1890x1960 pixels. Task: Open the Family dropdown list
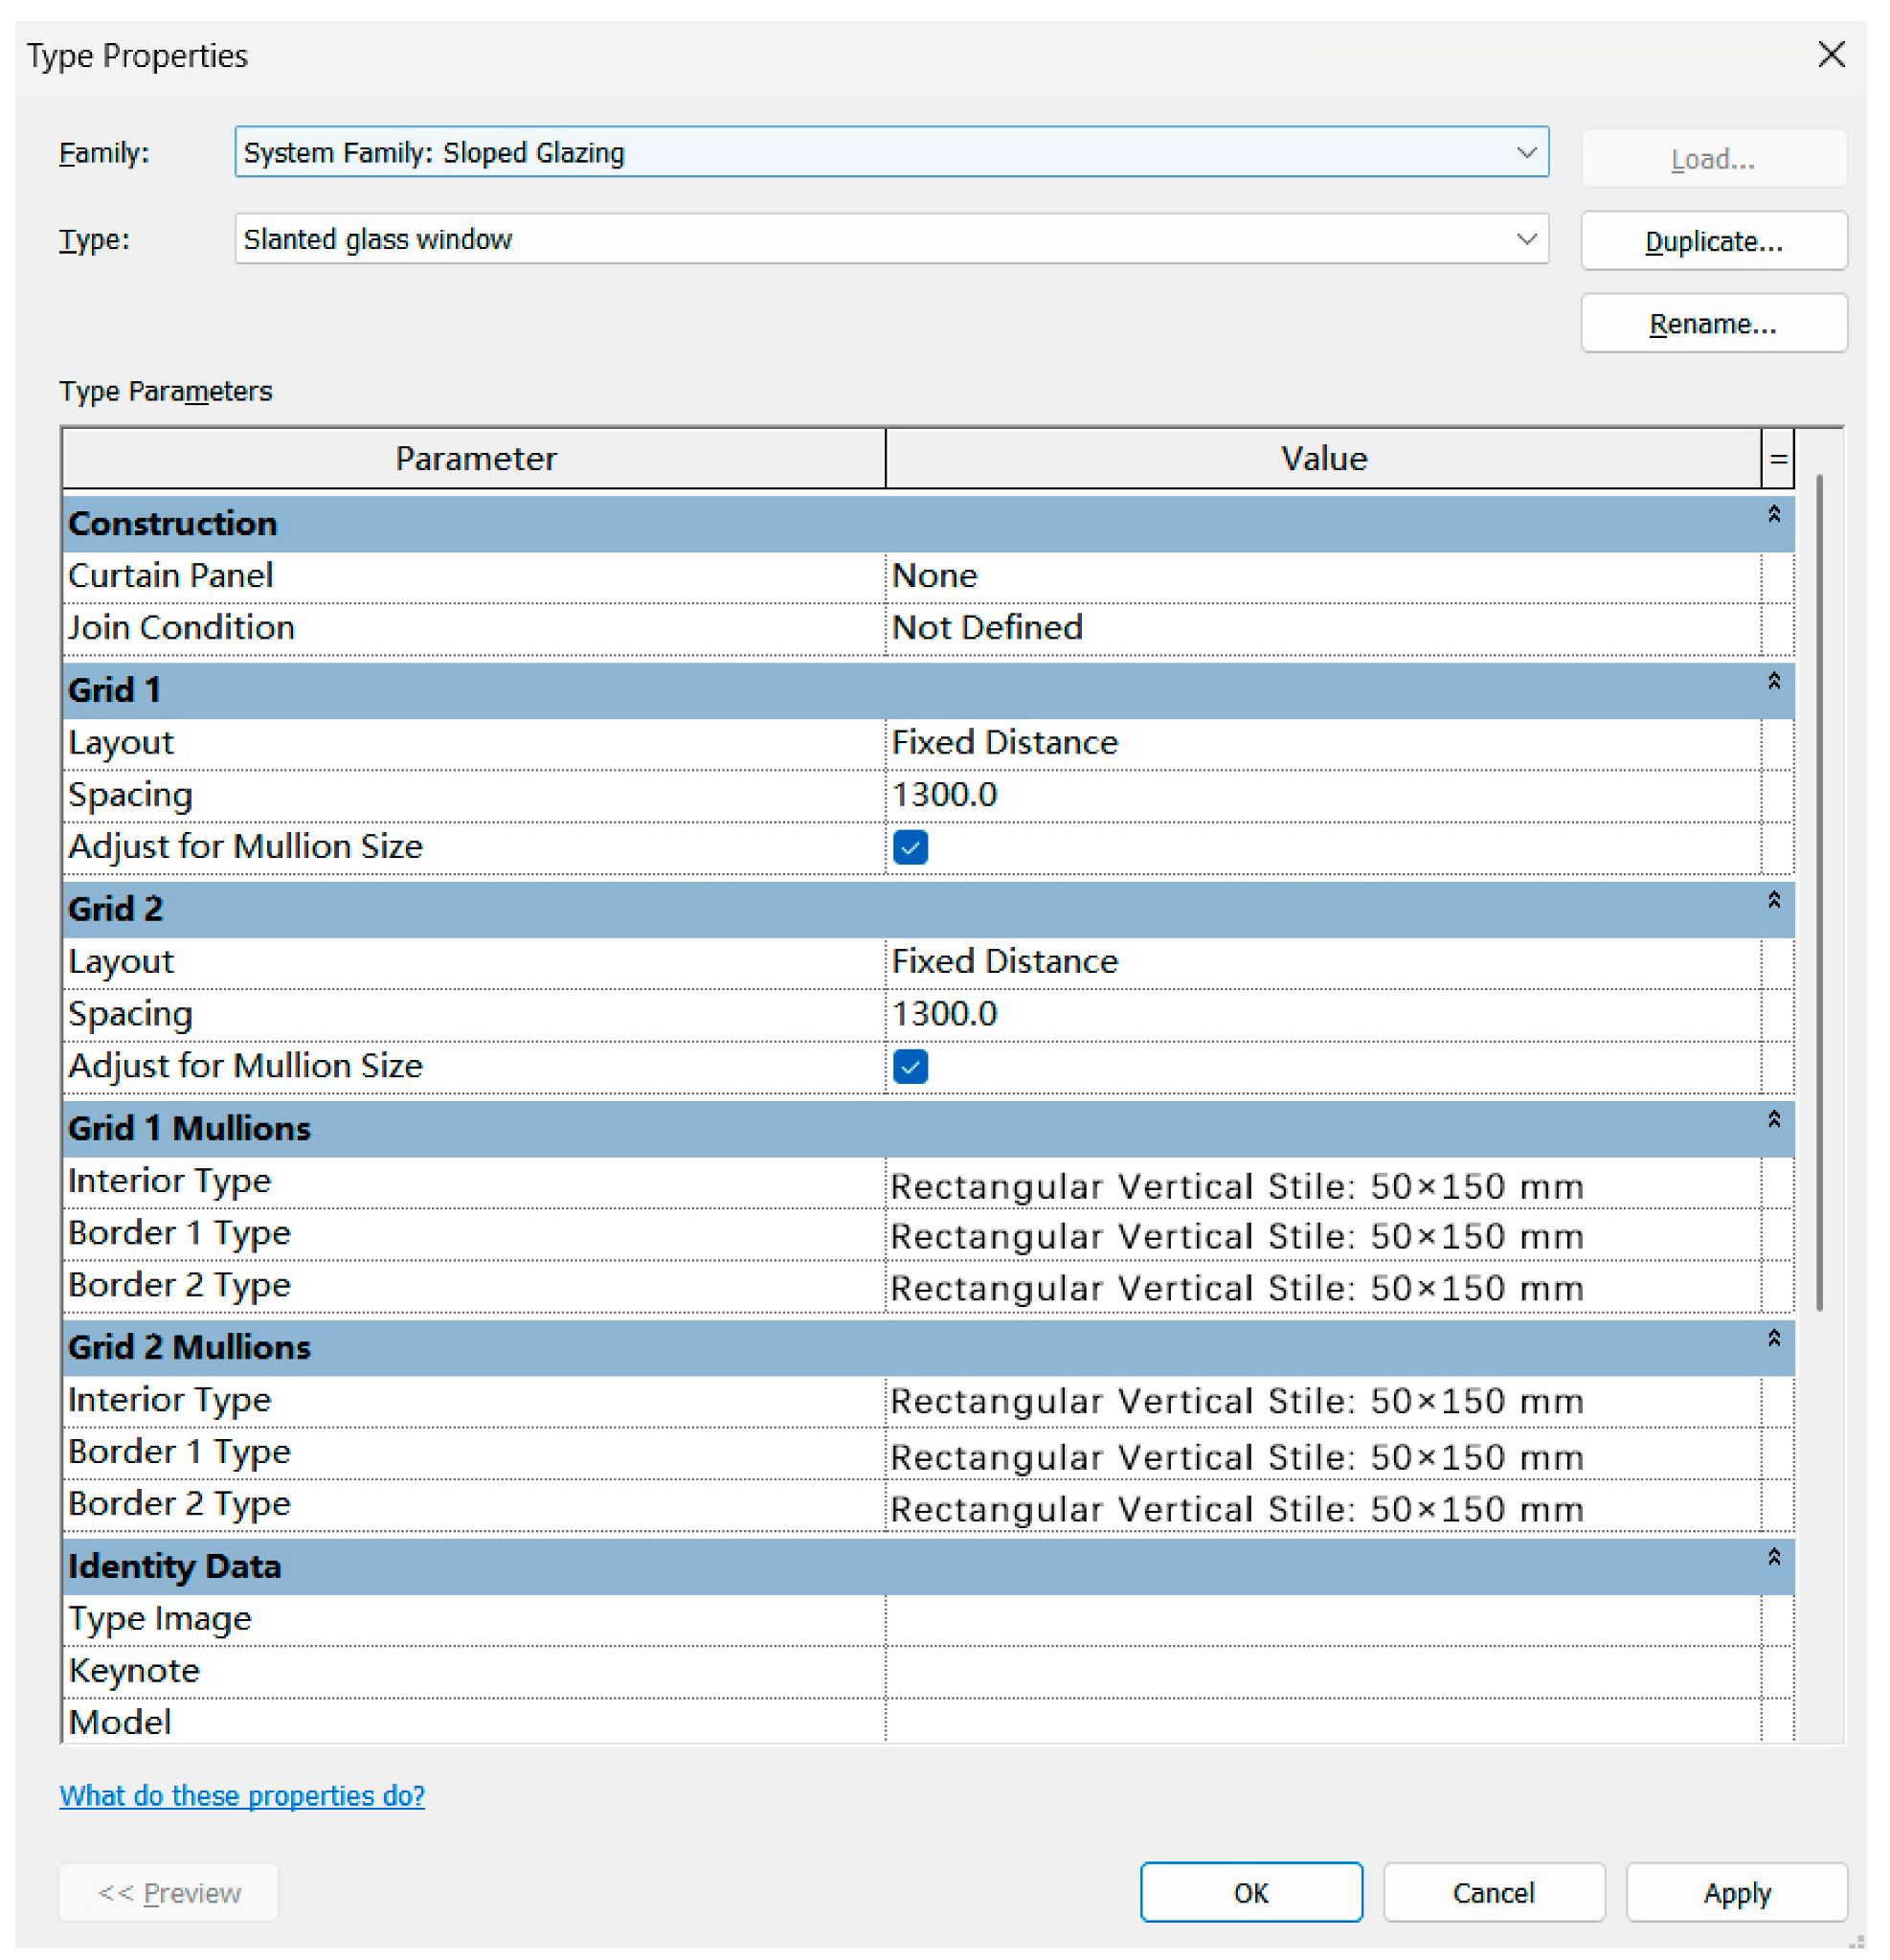[1526, 152]
